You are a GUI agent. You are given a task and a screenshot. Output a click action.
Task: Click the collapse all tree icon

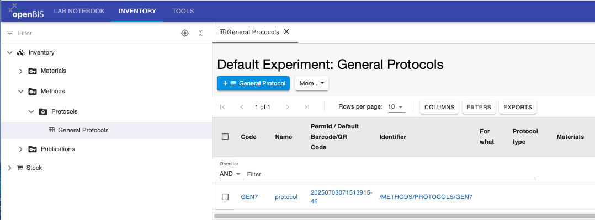[200, 34]
